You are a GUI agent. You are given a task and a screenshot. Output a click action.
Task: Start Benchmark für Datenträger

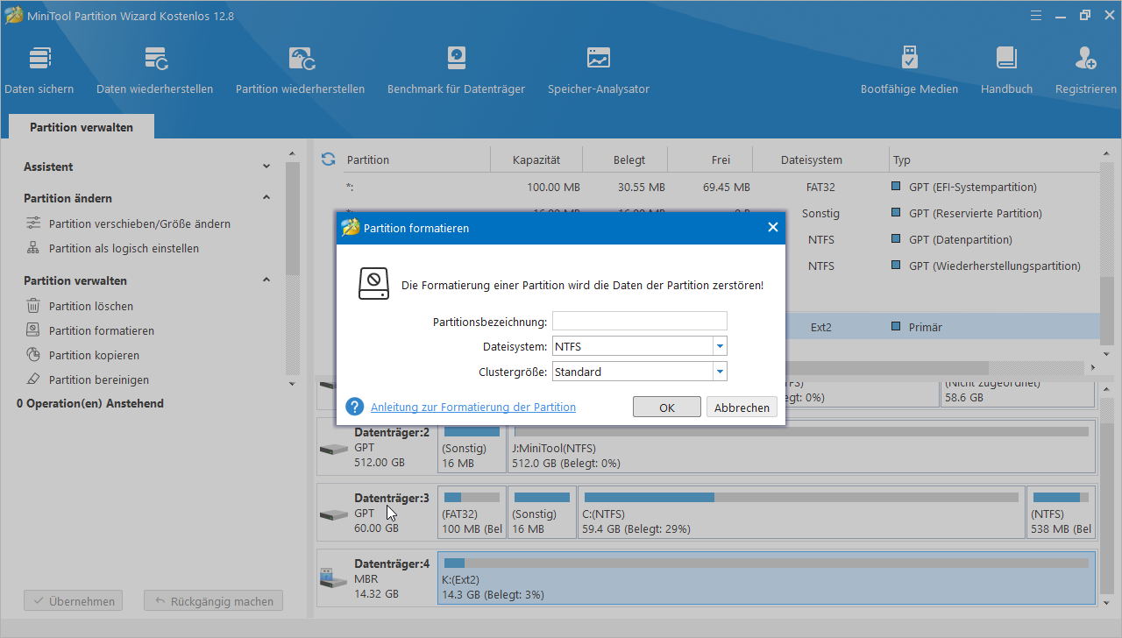(456, 70)
